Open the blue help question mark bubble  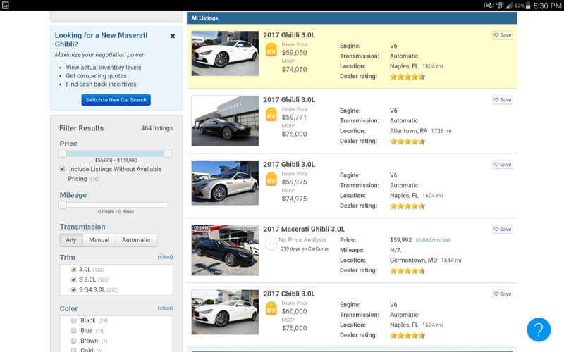tap(539, 329)
